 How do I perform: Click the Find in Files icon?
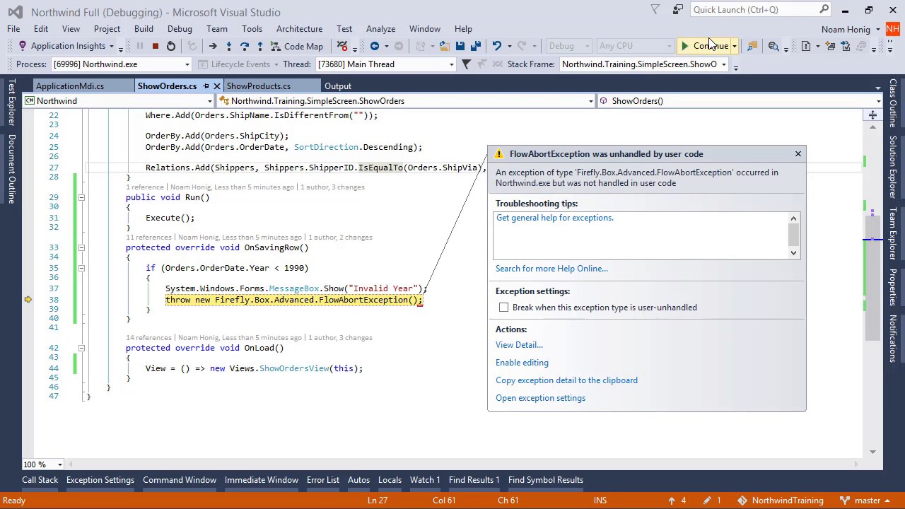tap(752, 46)
